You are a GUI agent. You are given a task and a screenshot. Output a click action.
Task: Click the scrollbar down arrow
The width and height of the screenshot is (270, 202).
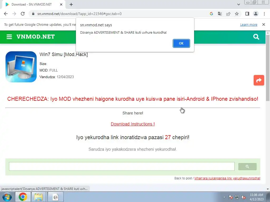268,189
